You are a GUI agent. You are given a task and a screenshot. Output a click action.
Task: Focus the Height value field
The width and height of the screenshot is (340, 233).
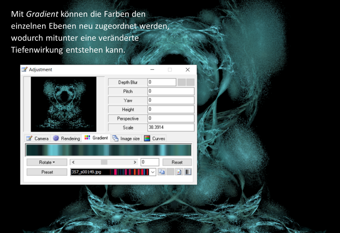point(171,109)
